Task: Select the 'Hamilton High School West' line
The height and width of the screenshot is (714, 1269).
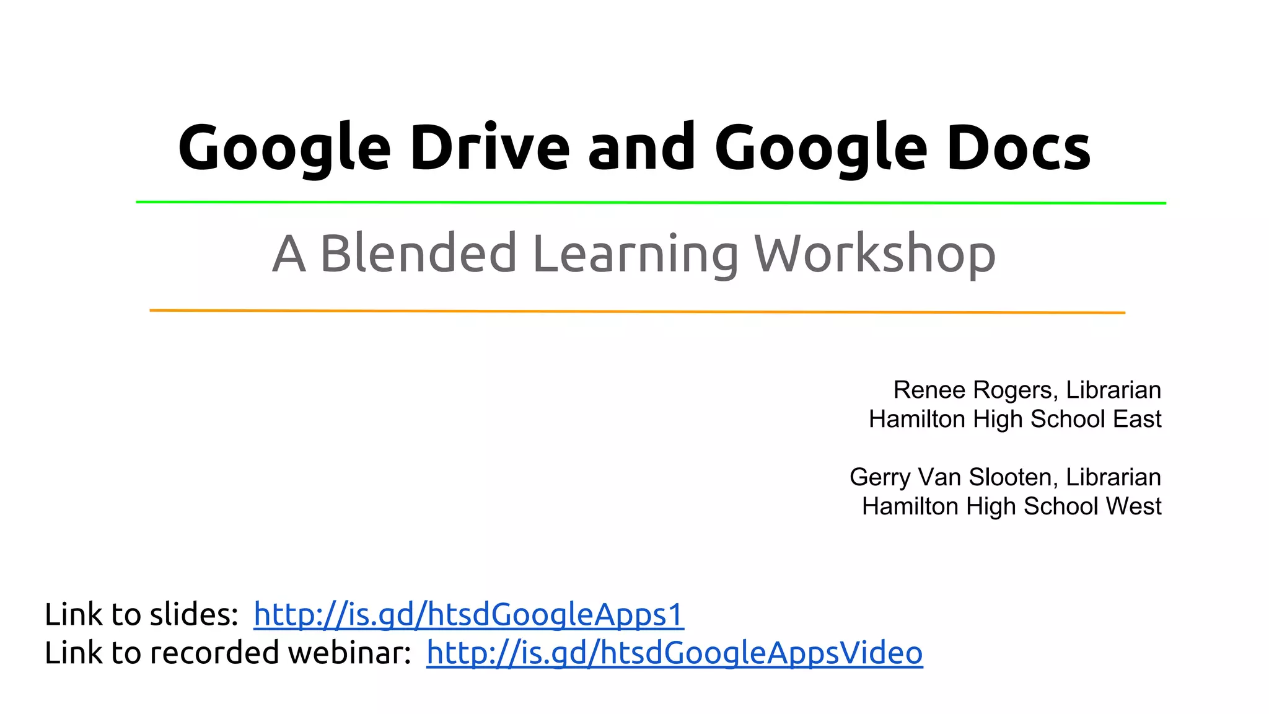Action: tap(1011, 506)
